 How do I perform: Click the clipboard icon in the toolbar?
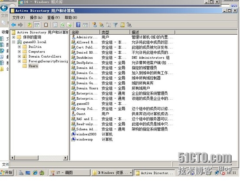pyautogui.click(x=46, y=25)
